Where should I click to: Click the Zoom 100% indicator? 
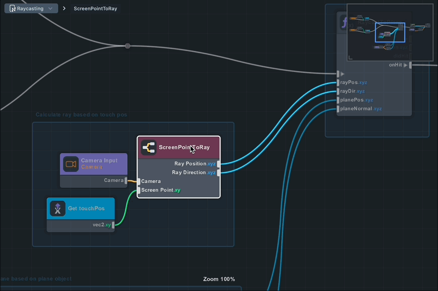tap(219, 279)
